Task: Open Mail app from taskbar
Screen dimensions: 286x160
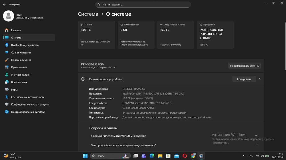Action: 176,156
